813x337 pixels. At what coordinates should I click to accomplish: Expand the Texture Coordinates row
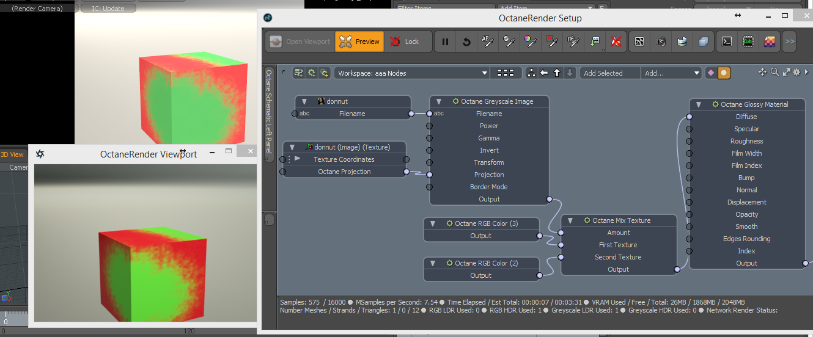tap(297, 159)
